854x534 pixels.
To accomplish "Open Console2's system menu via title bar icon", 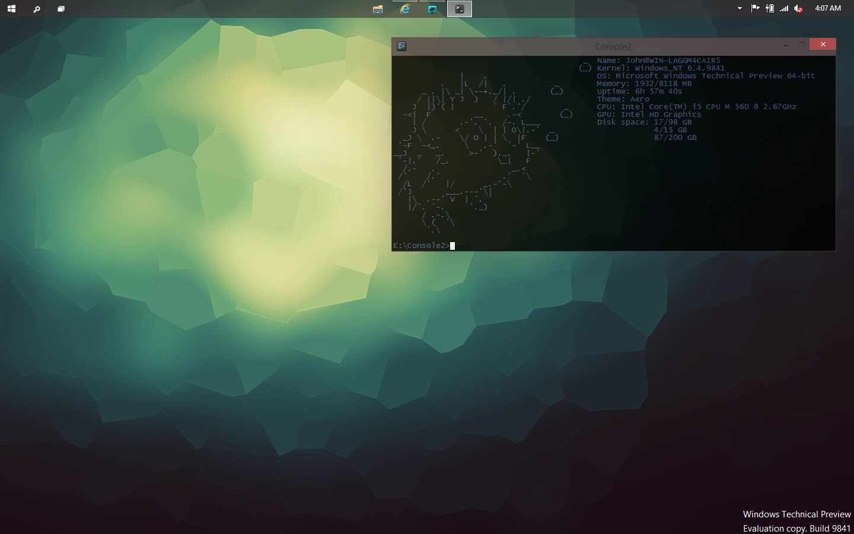I will (402, 45).
